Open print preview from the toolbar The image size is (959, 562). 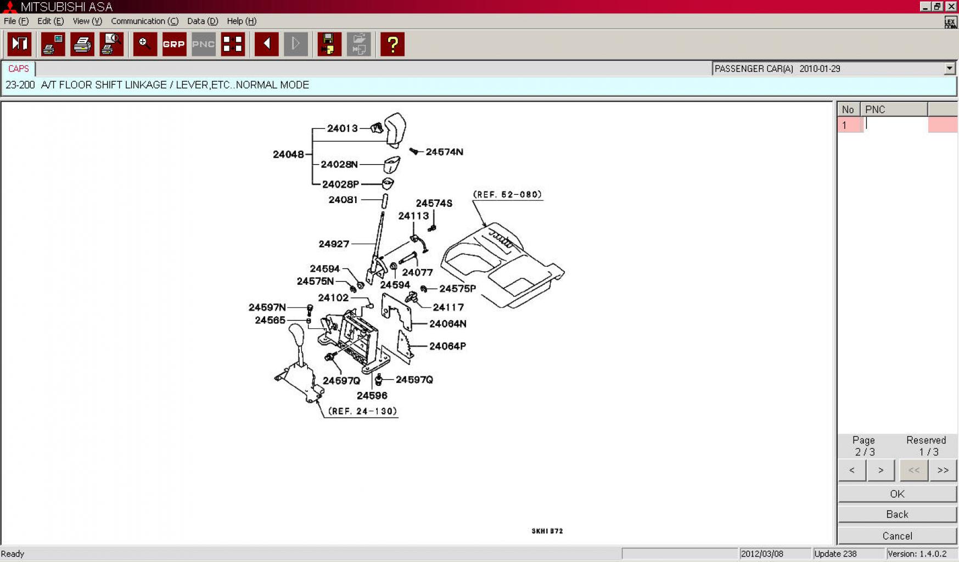tap(111, 44)
